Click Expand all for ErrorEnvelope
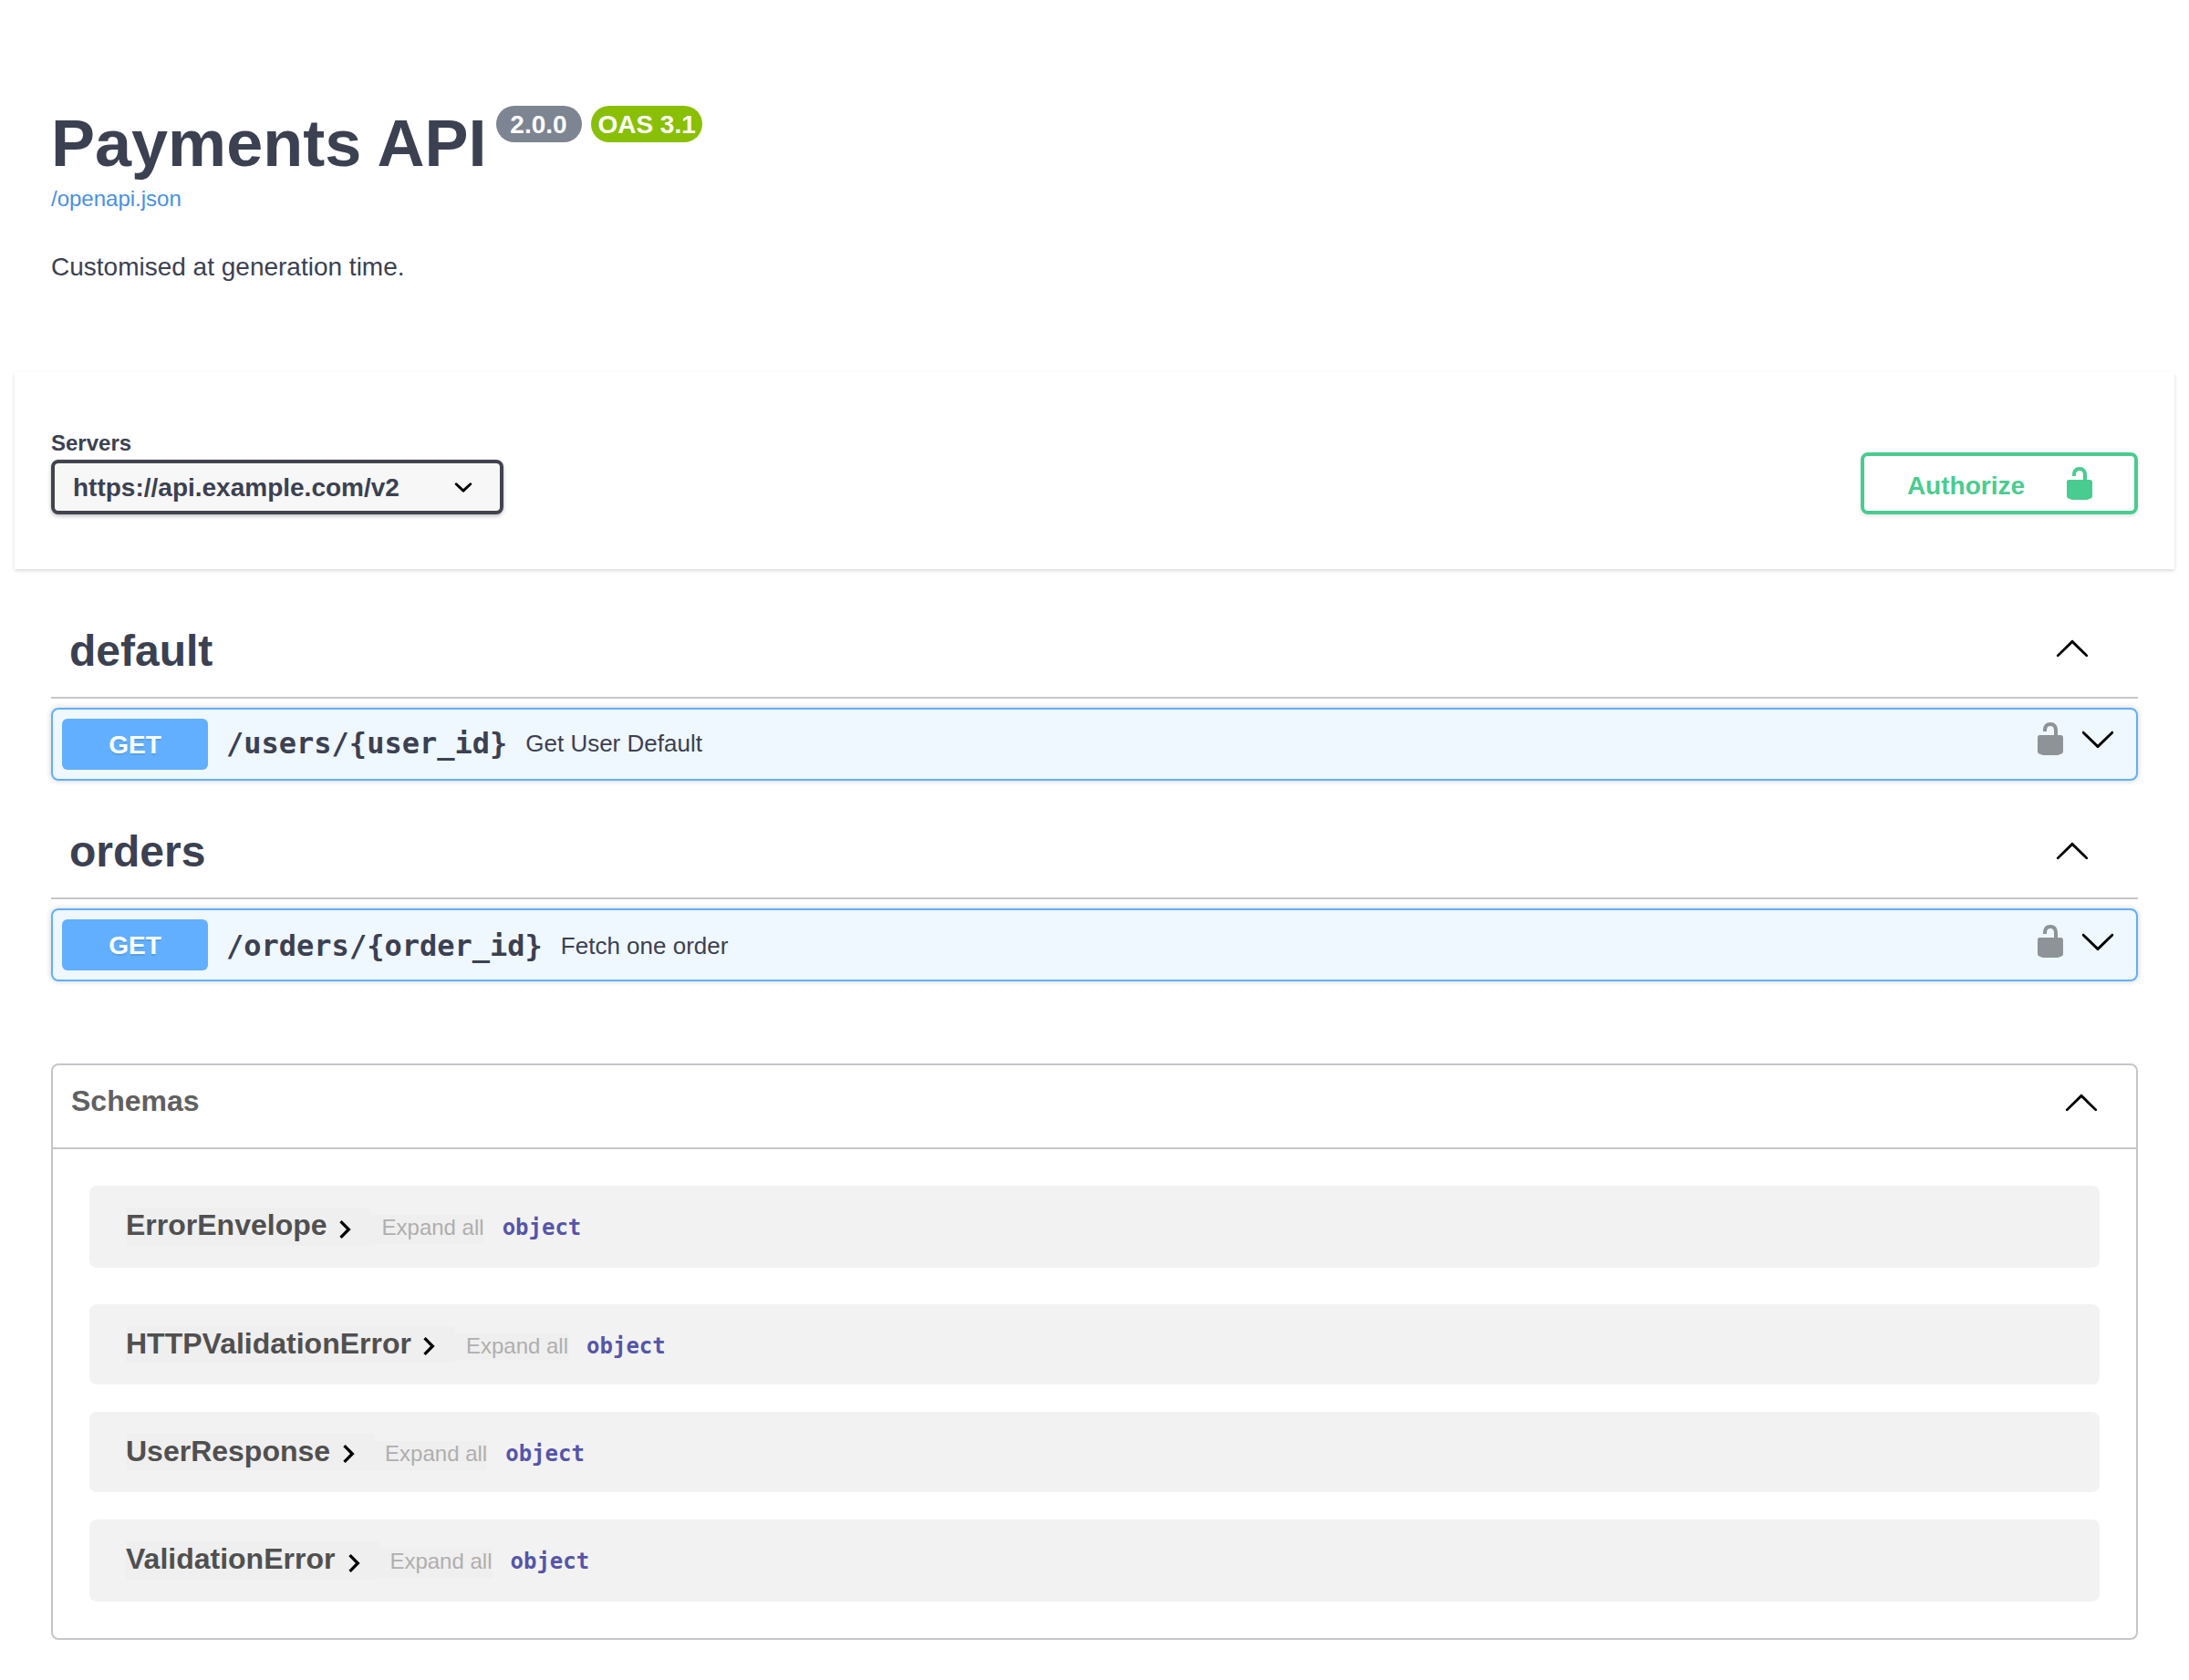2189x1680 pixels. pos(432,1228)
